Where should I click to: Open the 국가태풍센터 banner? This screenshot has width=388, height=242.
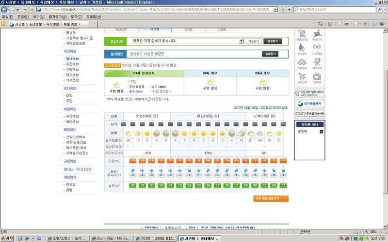[x=309, y=104]
